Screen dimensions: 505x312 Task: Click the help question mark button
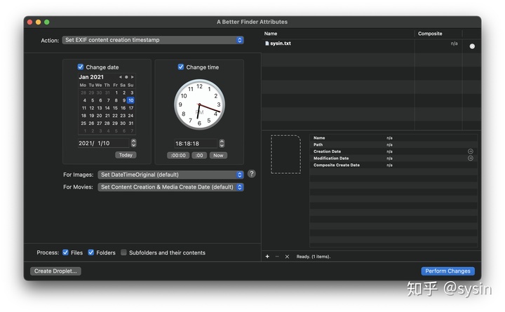click(252, 174)
